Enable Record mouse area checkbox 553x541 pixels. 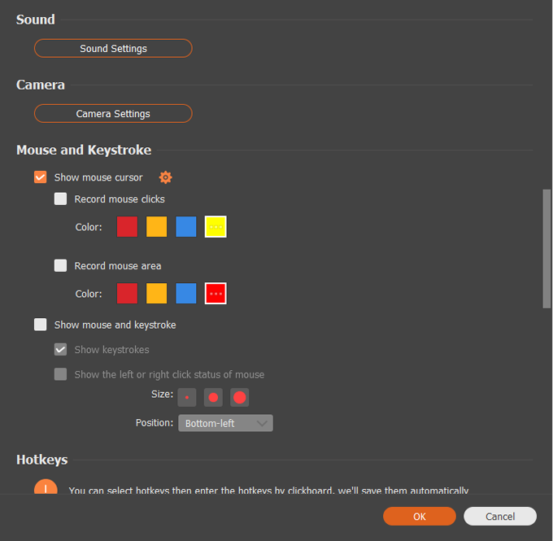click(x=61, y=266)
